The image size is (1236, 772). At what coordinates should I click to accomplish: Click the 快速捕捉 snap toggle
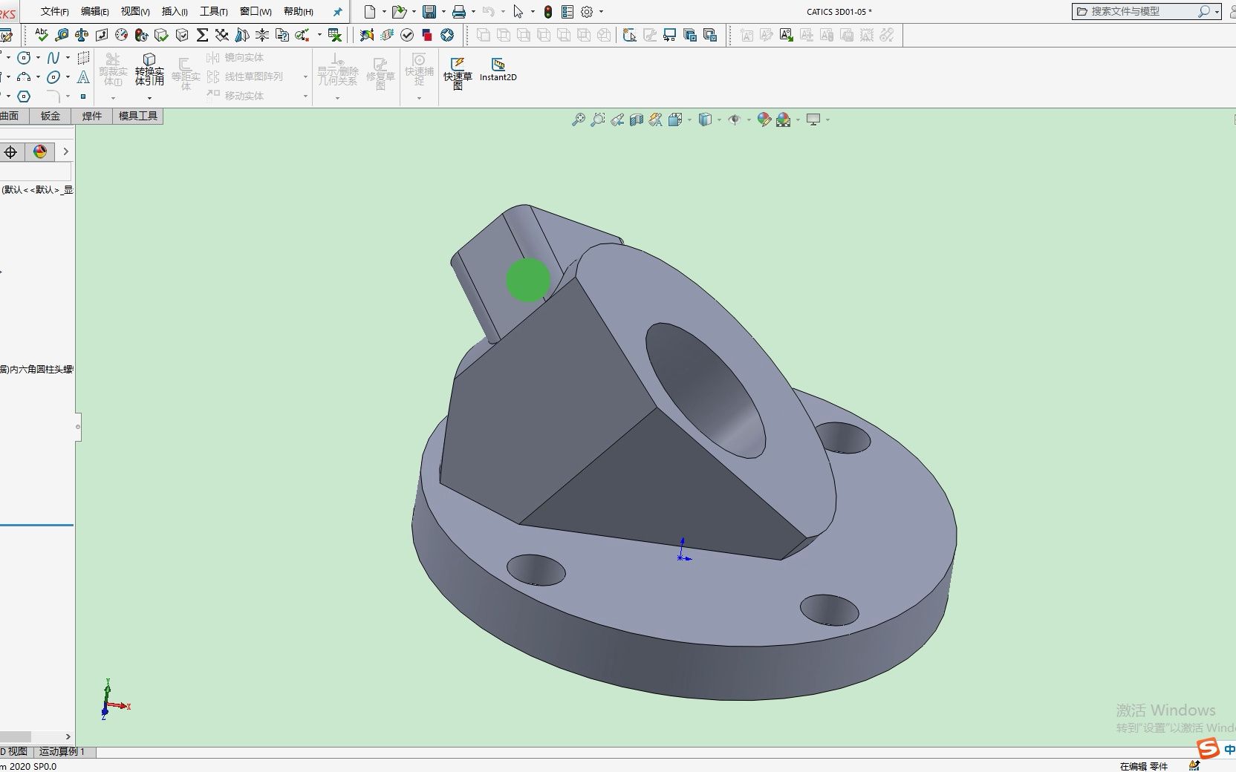[x=419, y=71]
